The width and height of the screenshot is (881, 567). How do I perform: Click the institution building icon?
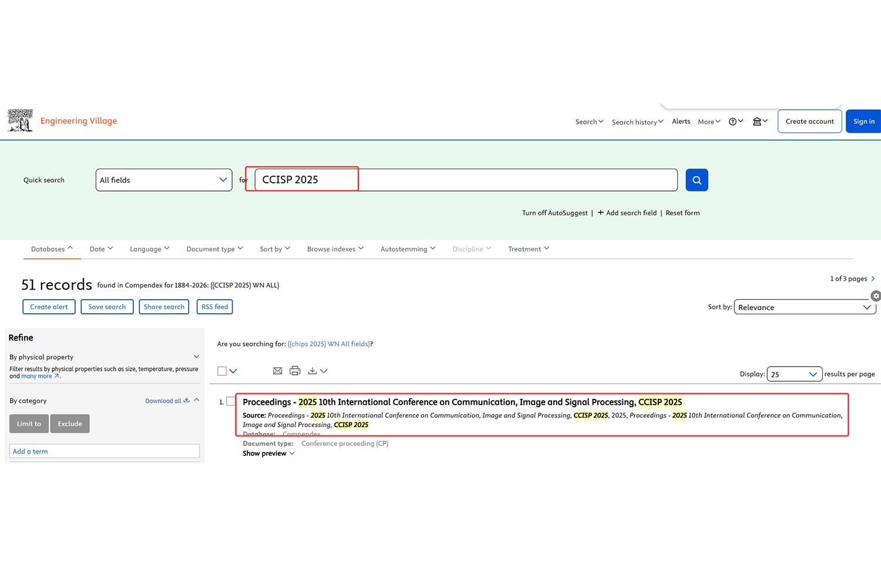tap(758, 122)
